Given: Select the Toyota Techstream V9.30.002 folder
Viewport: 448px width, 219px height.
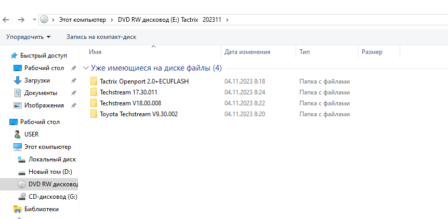Looking at the screenshot, I should 138,114.
